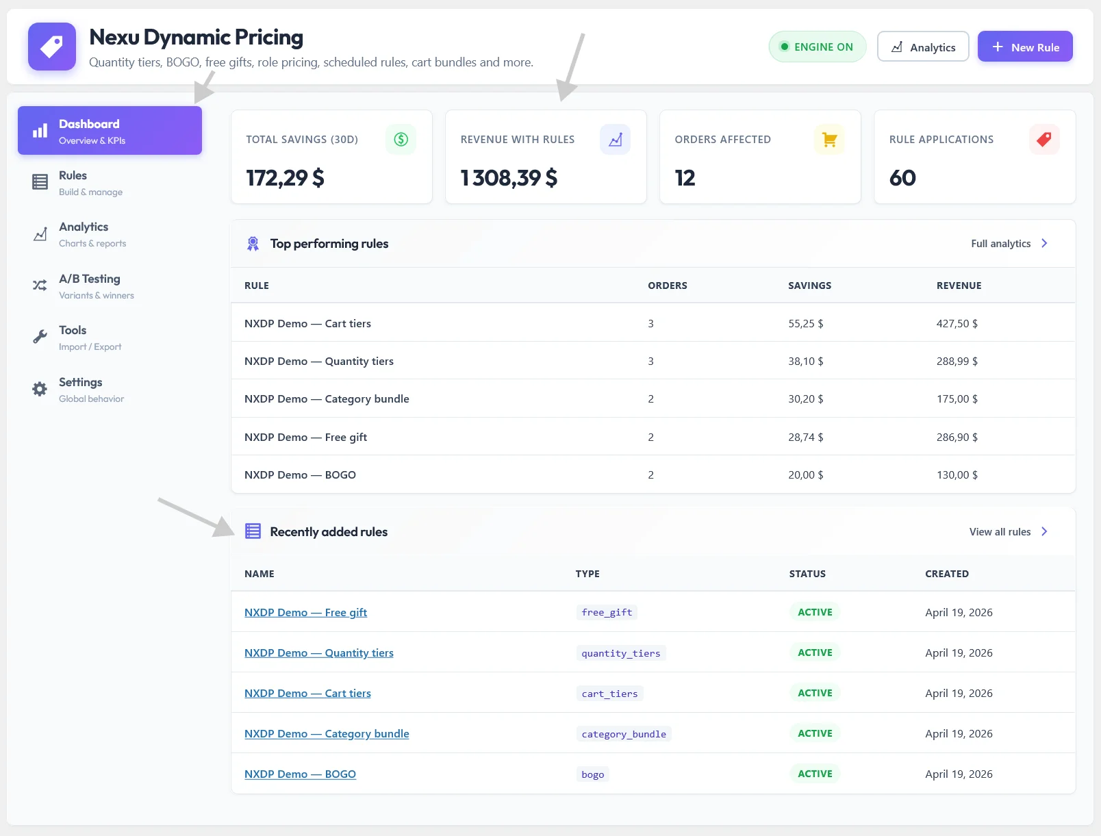Click the TYPE column header
Image resolution: width=1101 pixels, height=836 pixels.
pyautogui.click(x=587, y=574)
